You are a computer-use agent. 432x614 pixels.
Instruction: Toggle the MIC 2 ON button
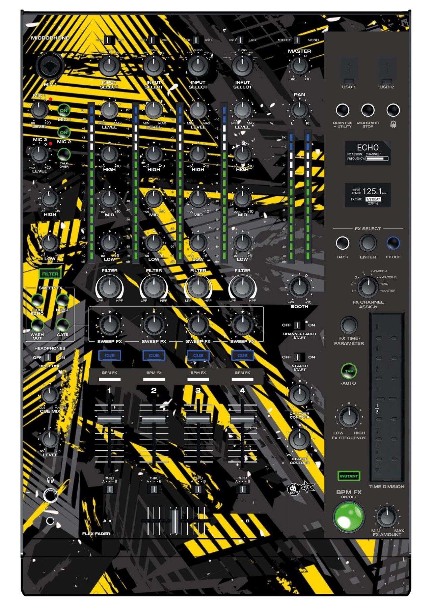coord(64,132)
